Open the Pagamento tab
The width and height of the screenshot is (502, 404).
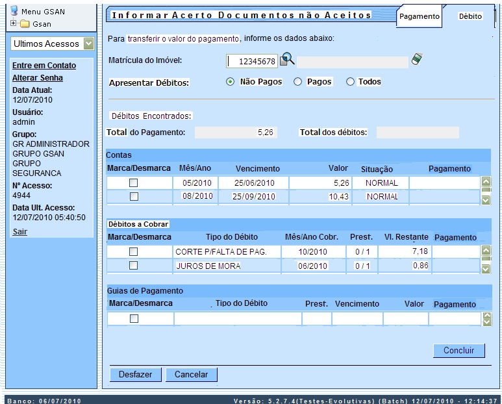coord(419,16)
